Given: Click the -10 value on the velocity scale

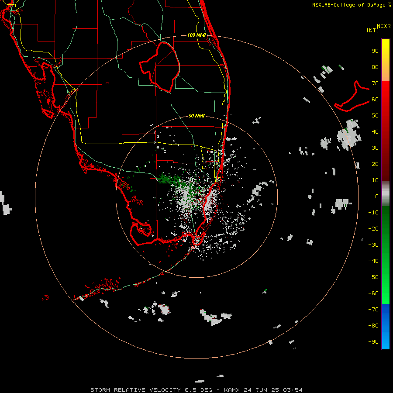Looking at the screenshot, I should tap(373, 213).
